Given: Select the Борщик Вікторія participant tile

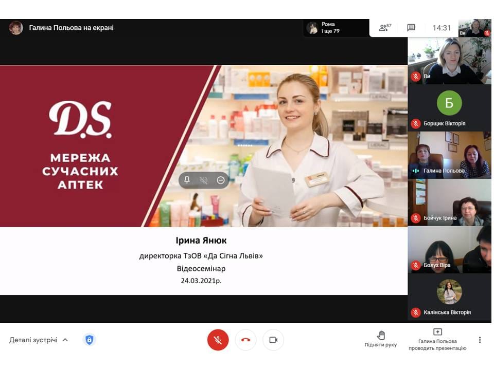Looking at the screenshot, I should pyautogui.click(x=449, y=108).
